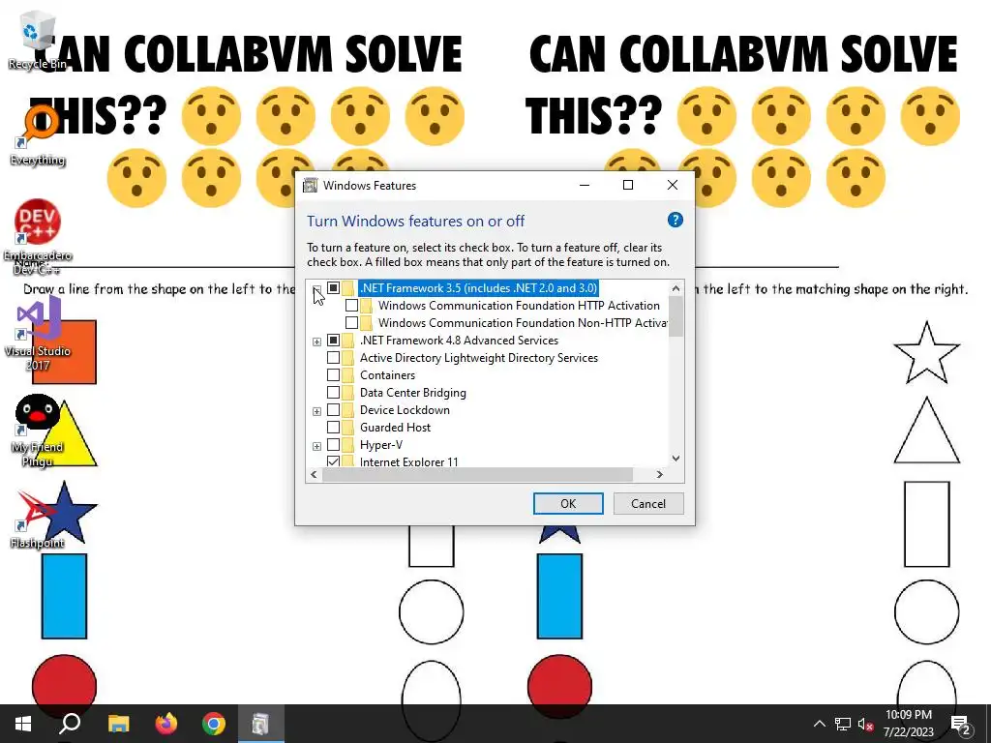This screenshot has height=743, width=991.
Task: Open the network tray icon
Action: click(843, 724)
